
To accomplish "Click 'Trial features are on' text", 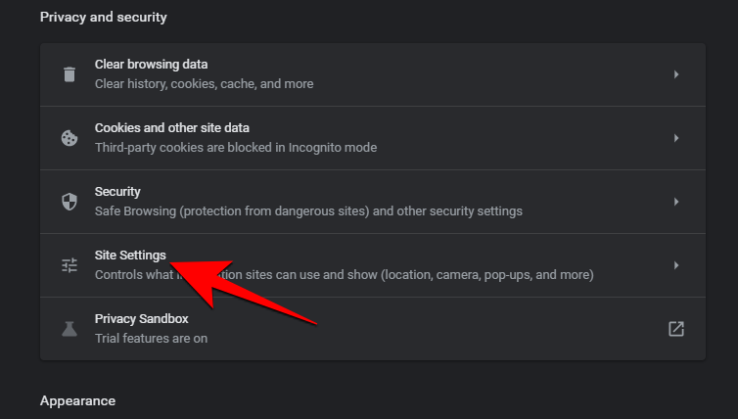I will click(151, 339).
